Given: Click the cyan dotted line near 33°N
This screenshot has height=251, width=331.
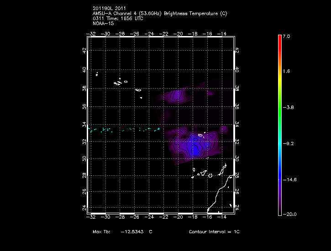Looking at the screenshot, I should 126,130.
